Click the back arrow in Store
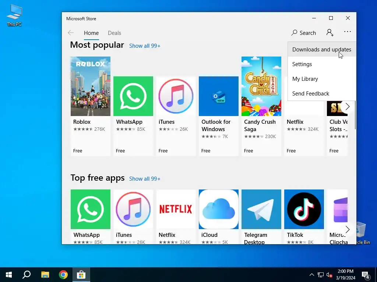377x282 pixels. coord(71,33)
